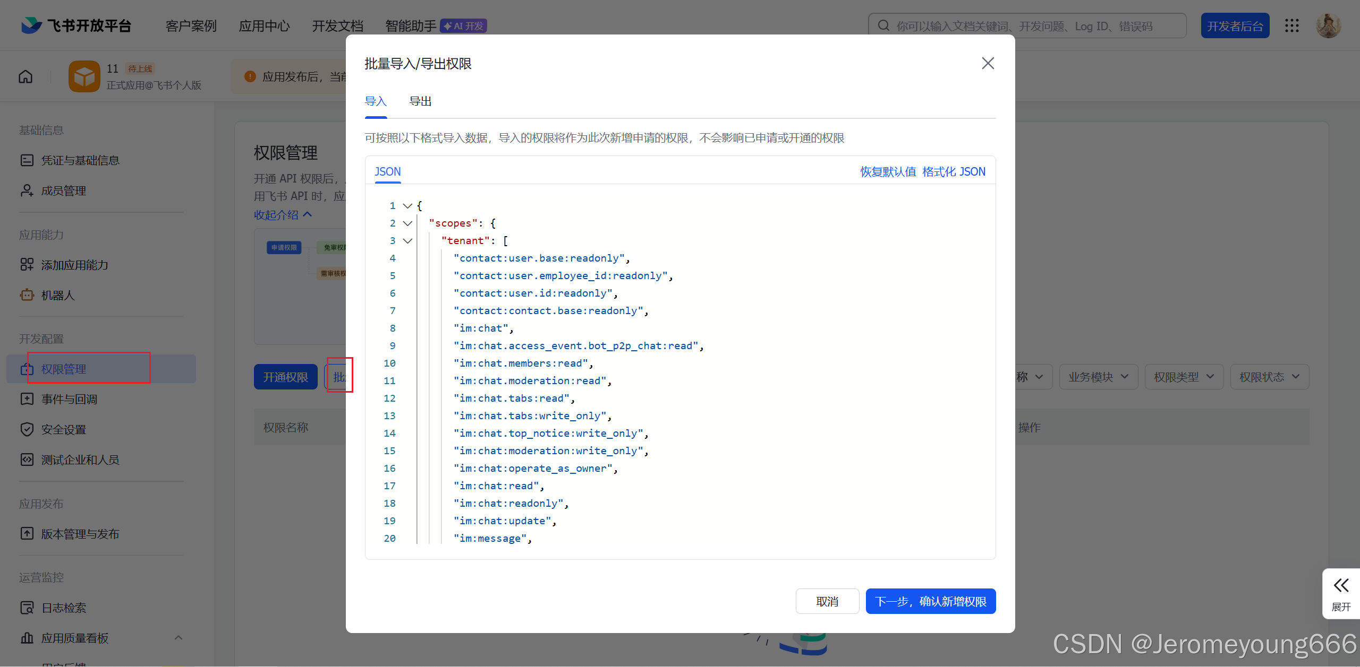The width and height of the screenshot is (1360, 667).
Task: Click 恢复默认值 to restore defaults
Action: point(887,171)
